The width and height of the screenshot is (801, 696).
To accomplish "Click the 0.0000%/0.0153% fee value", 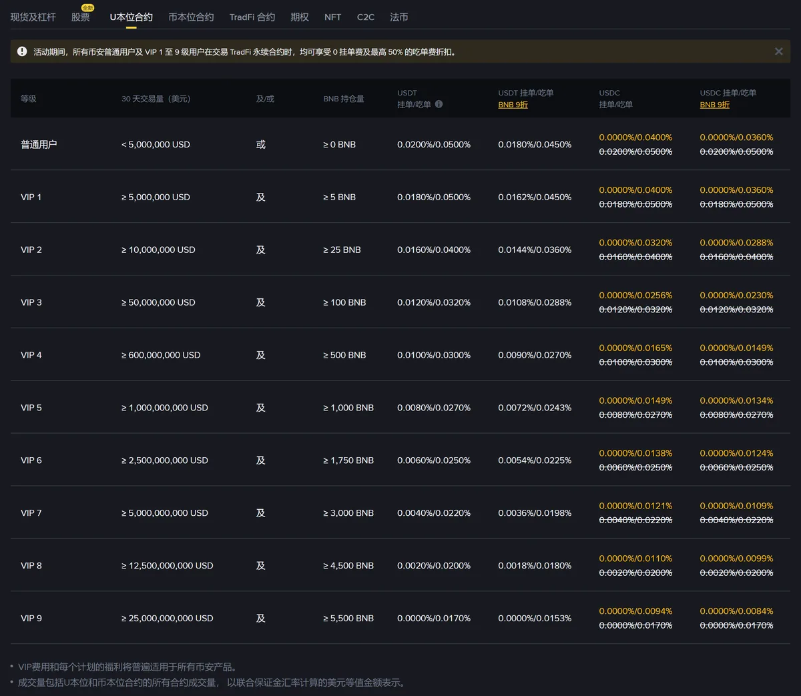I will coord(535,619).
